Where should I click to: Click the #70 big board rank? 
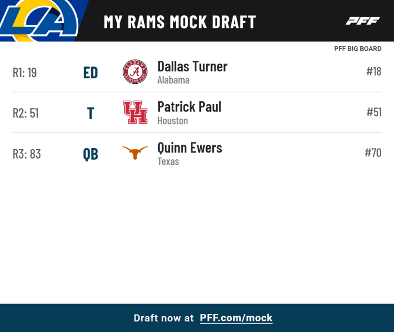[373, 152]
